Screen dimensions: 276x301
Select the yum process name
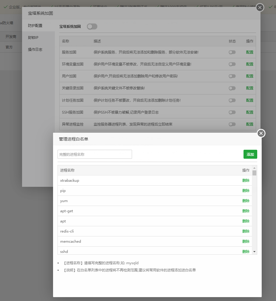tap(64, 201)
